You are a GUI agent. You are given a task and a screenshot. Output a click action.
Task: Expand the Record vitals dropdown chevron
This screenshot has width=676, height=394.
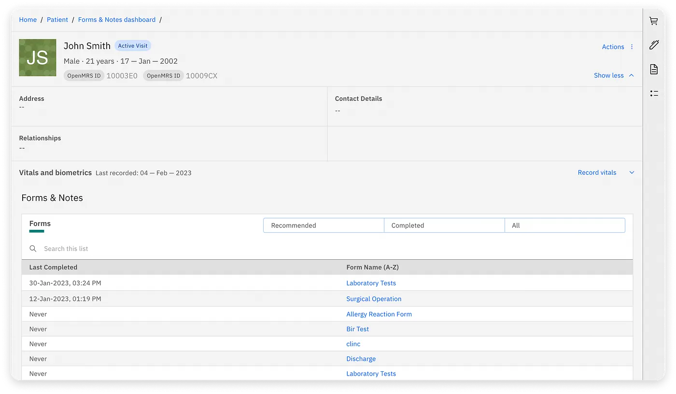(631, 172)
